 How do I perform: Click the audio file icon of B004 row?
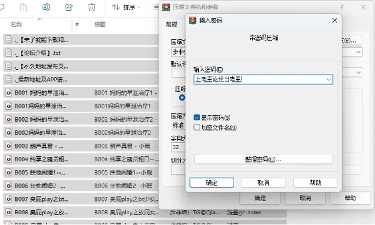coord(9,159)
